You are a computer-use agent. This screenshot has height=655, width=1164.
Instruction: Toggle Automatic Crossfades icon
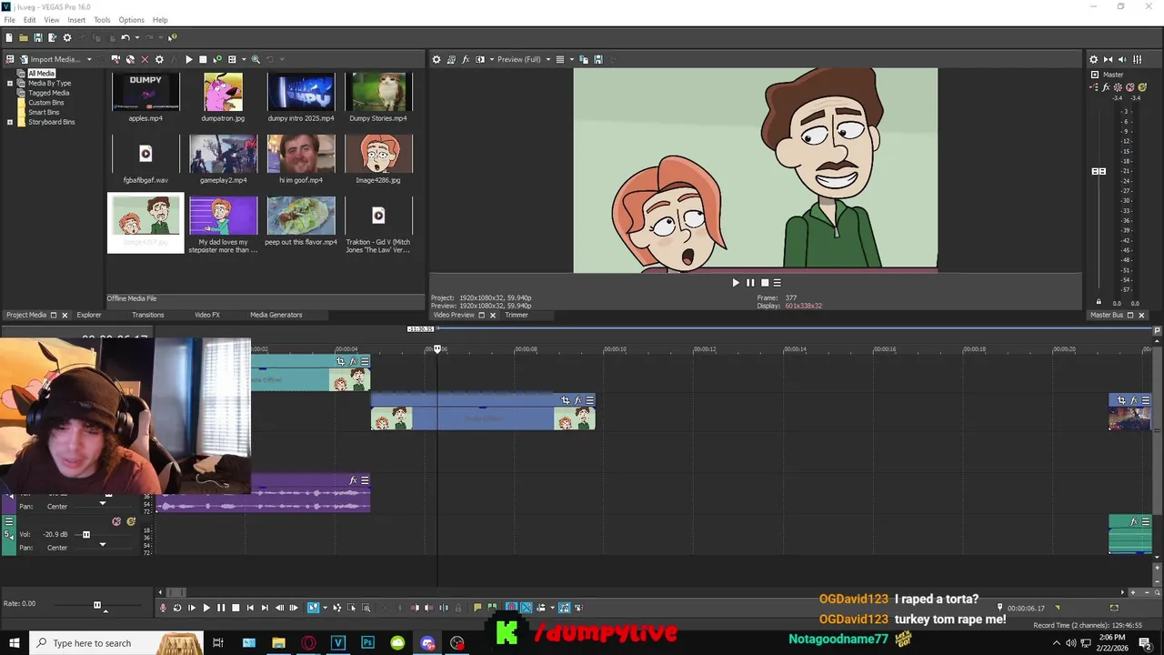(526, 608)
